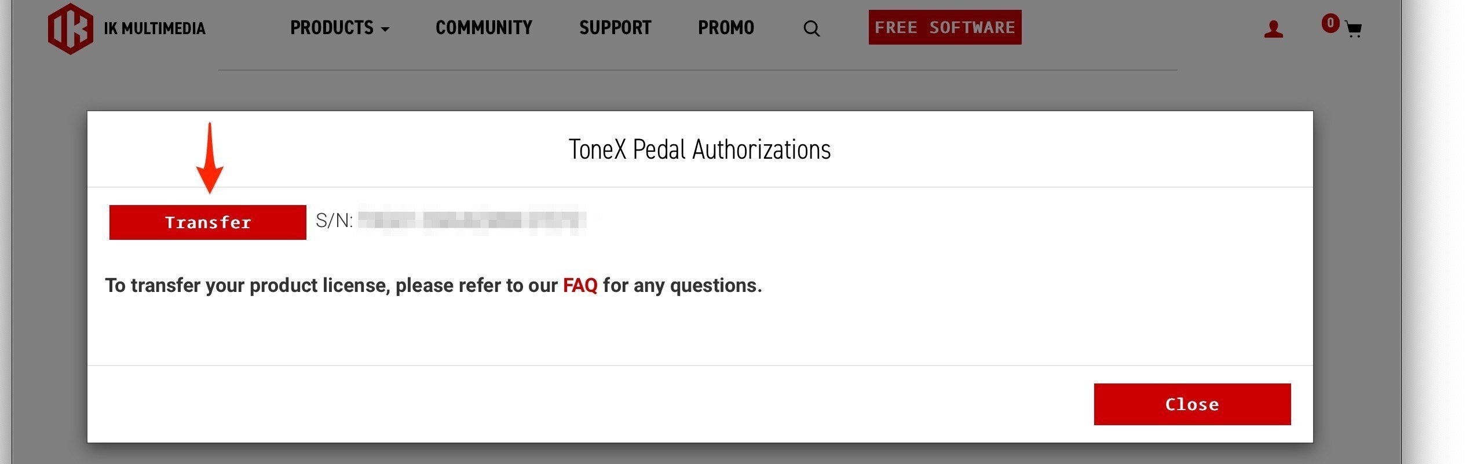Go to the COMMUNITY section
This screenshot has width=1466, height=464.
(484, 28)
